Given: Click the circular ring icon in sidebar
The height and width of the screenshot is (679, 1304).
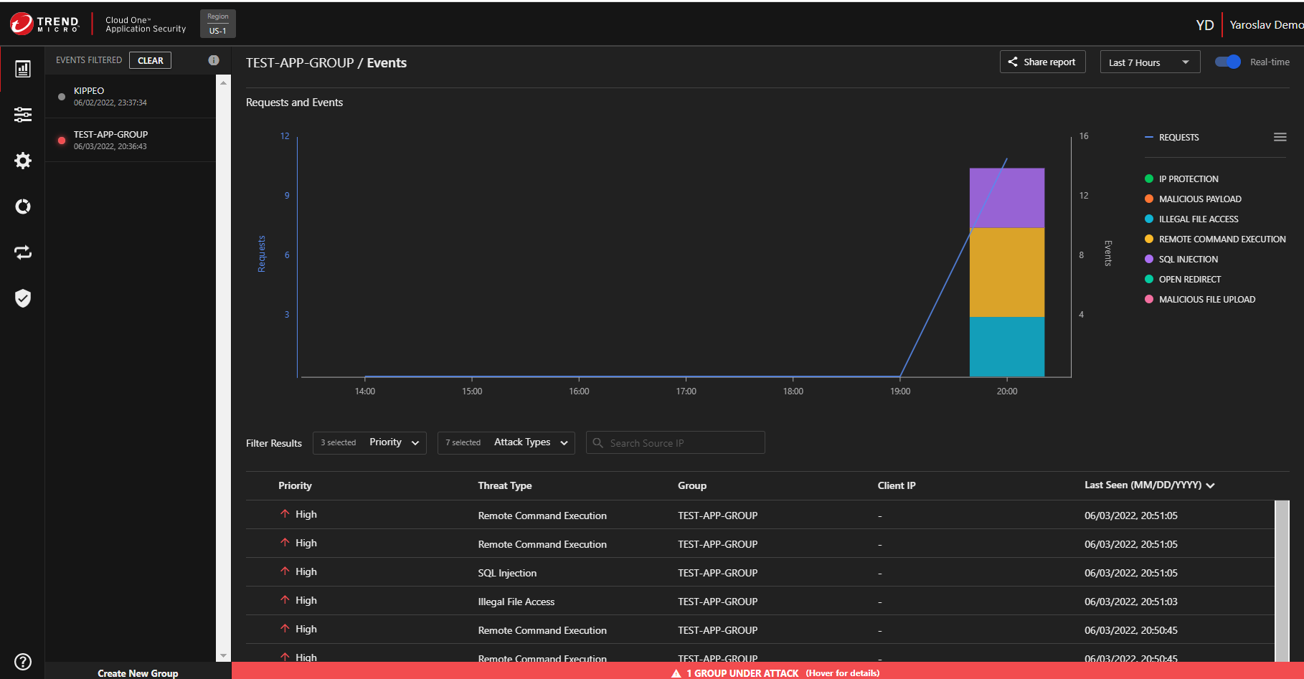Looking at the screenshot, I should tap(23, 206).
